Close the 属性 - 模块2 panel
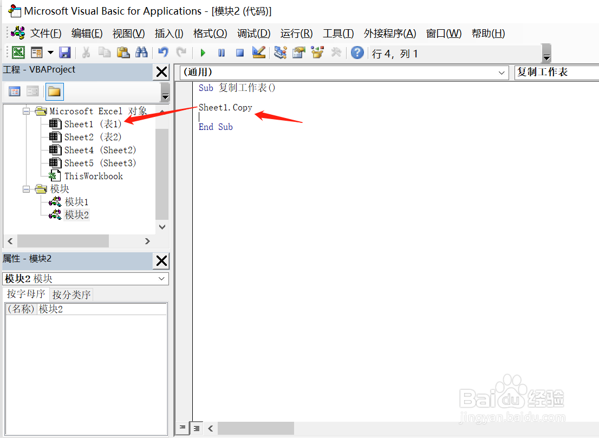 tap(161, 261)
